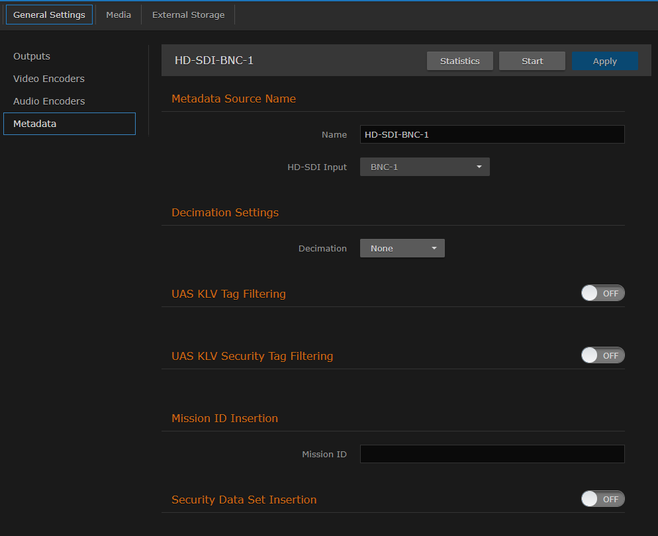The height and width of the screenshot is (536, 658).
Task: Turn on UAS KLV Security Tag Filtering
Action: pos(602,355)
